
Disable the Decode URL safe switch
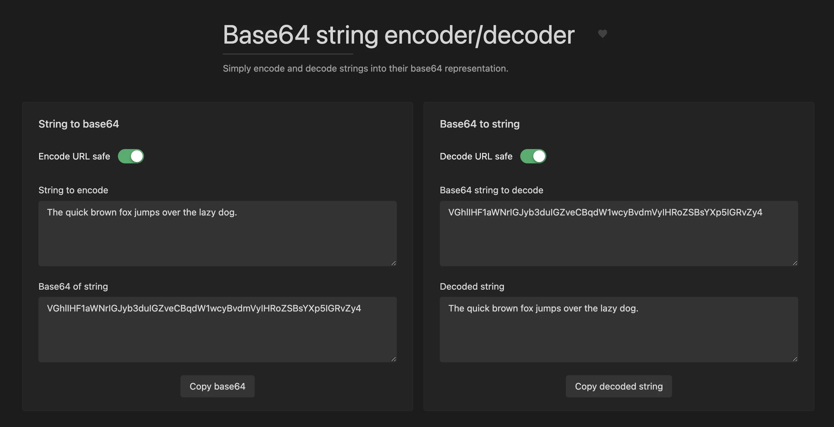(533, 156)
